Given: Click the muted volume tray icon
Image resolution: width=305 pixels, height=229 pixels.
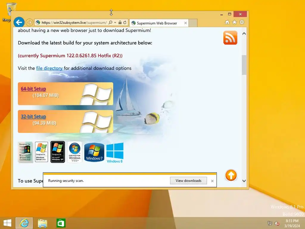Looking at the screenshot, I should [277, 223].
